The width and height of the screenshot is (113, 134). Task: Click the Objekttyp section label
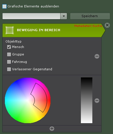click(13, 41)
